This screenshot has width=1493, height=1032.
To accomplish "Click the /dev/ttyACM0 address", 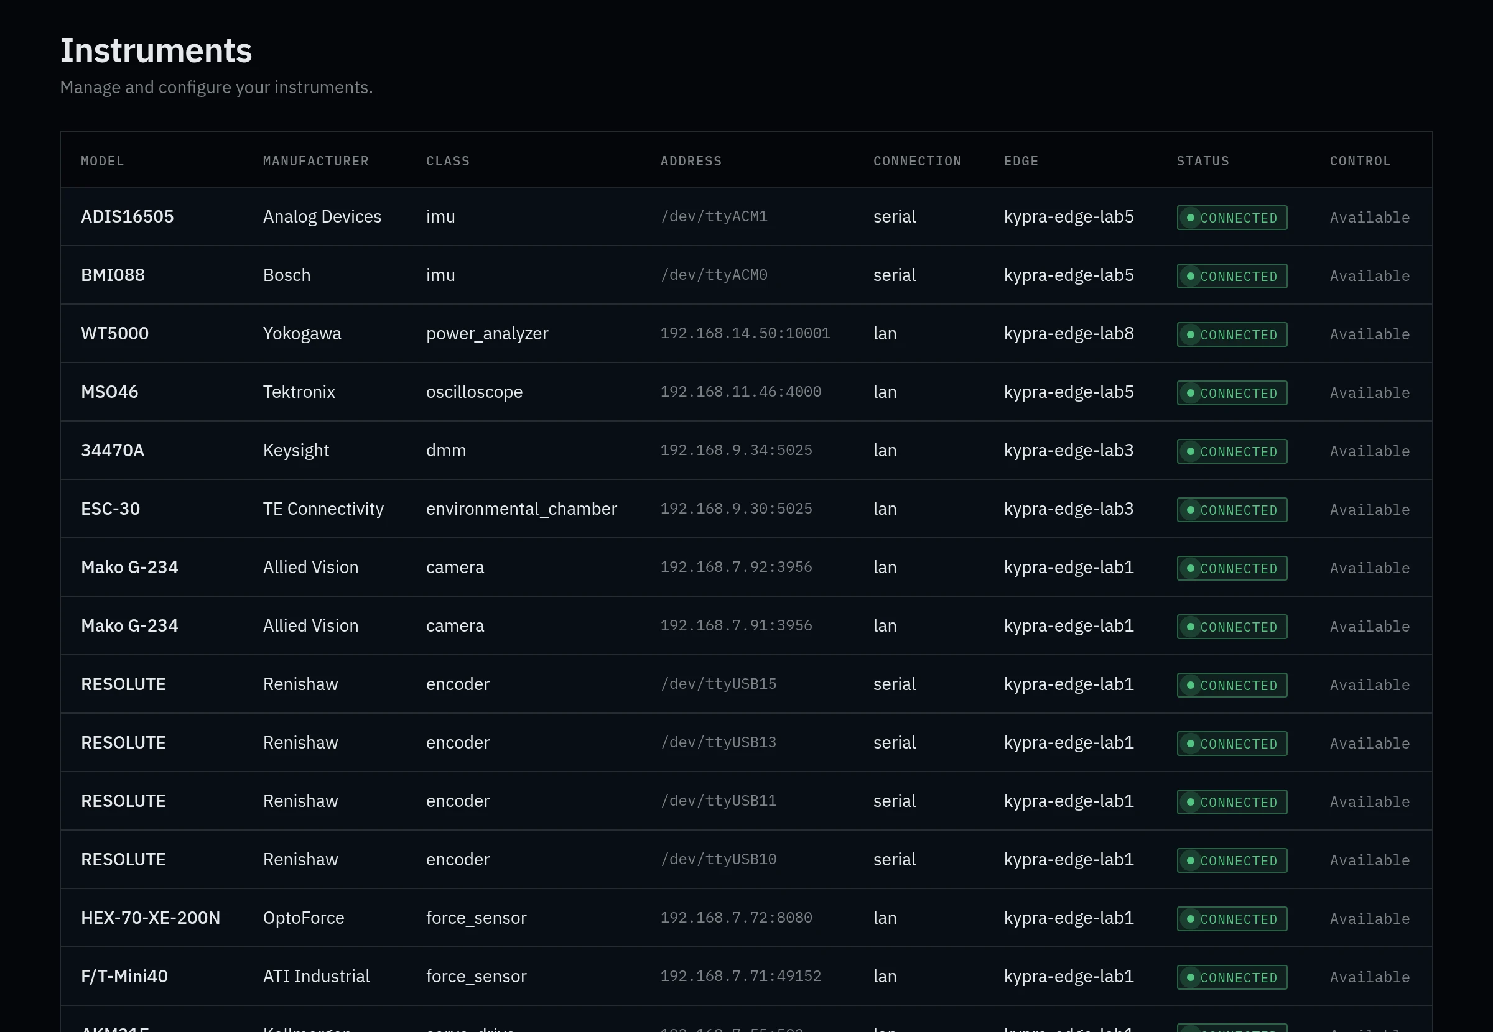I will coord(714,275).
